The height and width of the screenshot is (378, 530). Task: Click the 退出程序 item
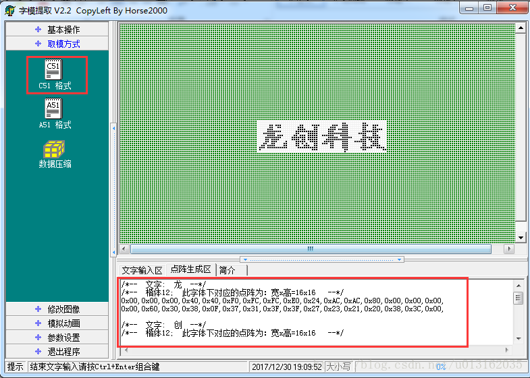coord(57,351)
